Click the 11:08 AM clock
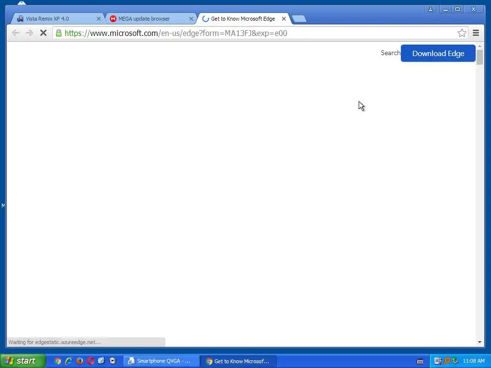The image size is (491, 368). 473,361
